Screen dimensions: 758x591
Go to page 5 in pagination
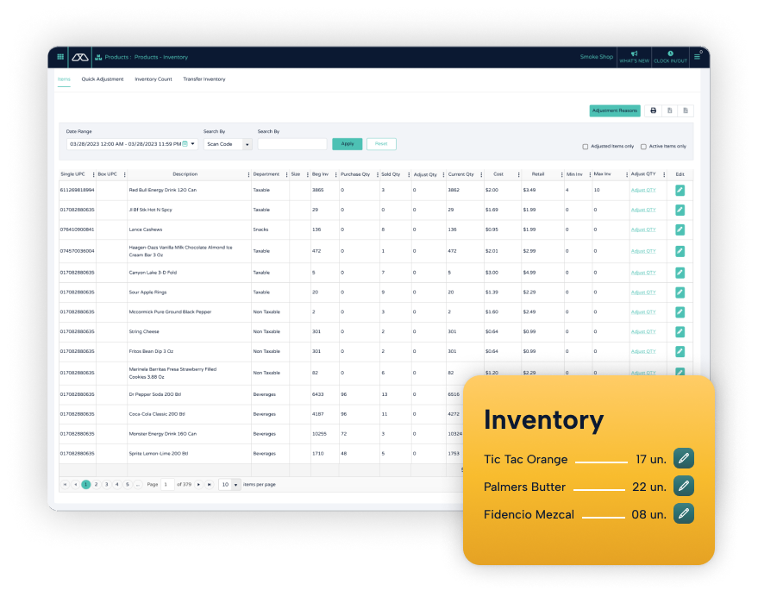[128, 484]
